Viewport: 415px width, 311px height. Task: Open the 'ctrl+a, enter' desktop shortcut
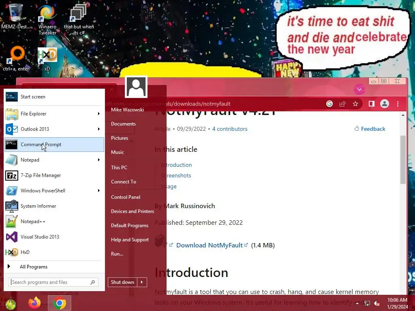coord(16,59)
